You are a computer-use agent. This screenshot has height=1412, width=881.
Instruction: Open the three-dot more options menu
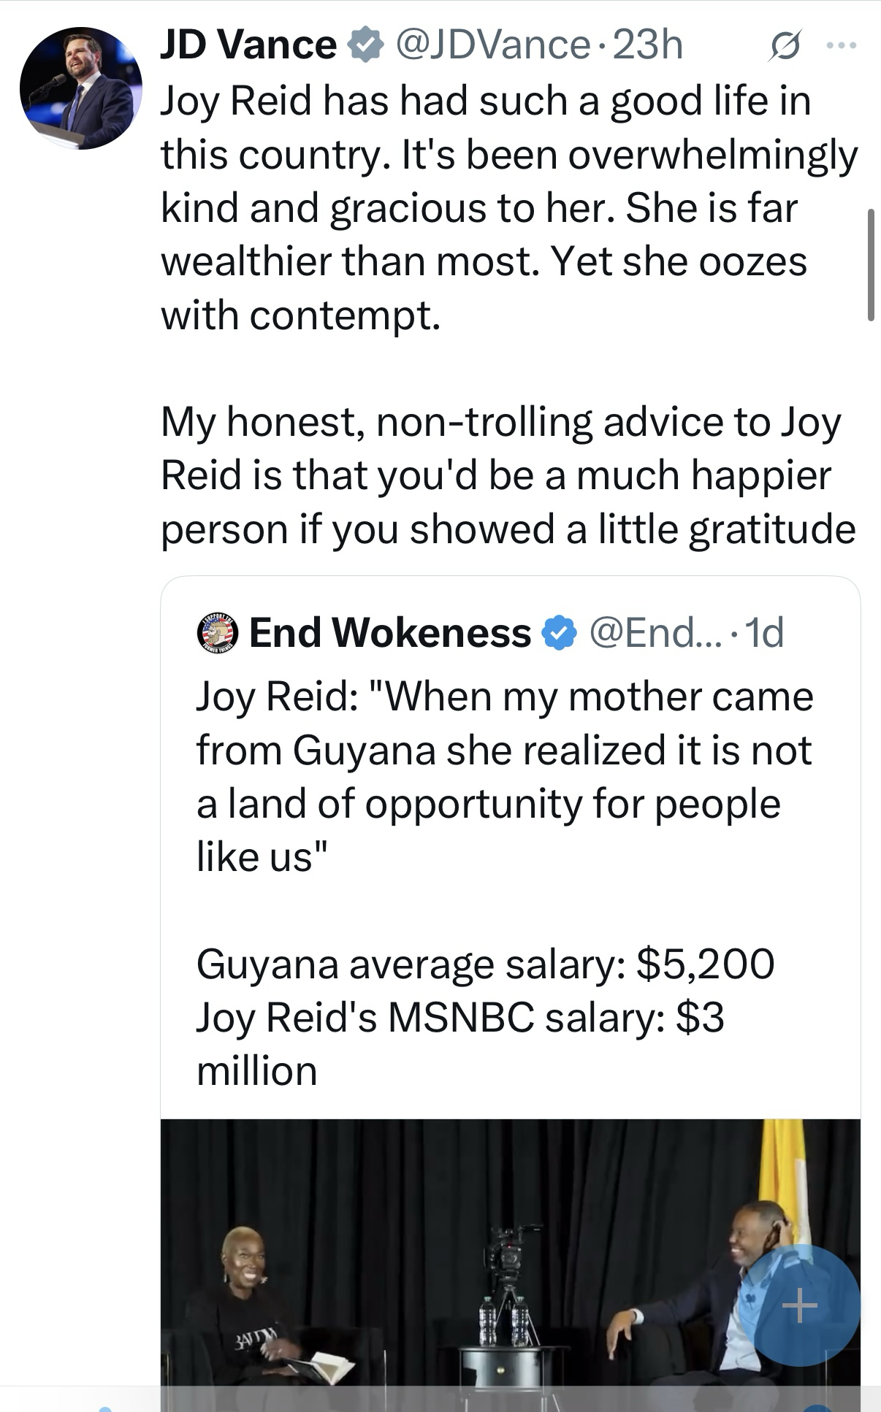click(x=841, y=46)
